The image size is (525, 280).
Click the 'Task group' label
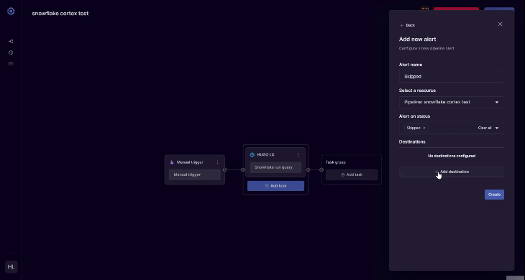click(x=335, y=162)
